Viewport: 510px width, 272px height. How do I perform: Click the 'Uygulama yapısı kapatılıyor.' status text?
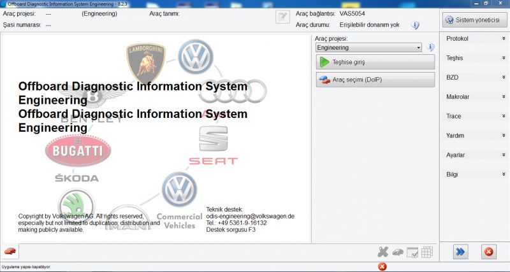click(x=26, y=267)
